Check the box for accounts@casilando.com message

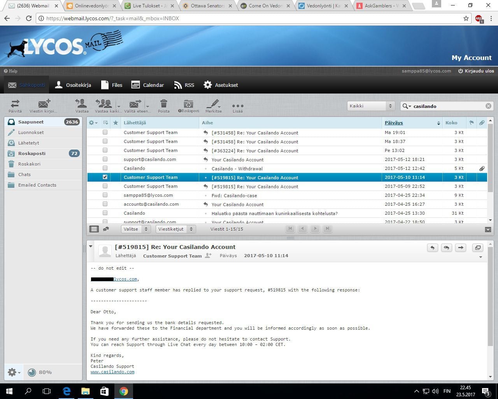[105, 204]
